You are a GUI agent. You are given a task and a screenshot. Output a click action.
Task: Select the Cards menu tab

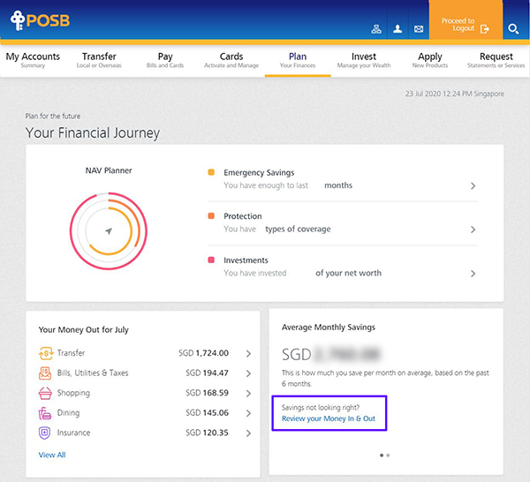(x=231, y=60)
